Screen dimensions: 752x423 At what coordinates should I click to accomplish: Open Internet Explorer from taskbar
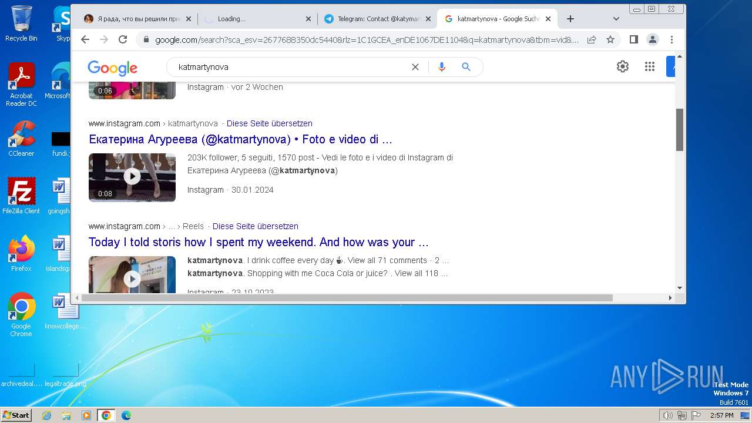click(47, 415)
